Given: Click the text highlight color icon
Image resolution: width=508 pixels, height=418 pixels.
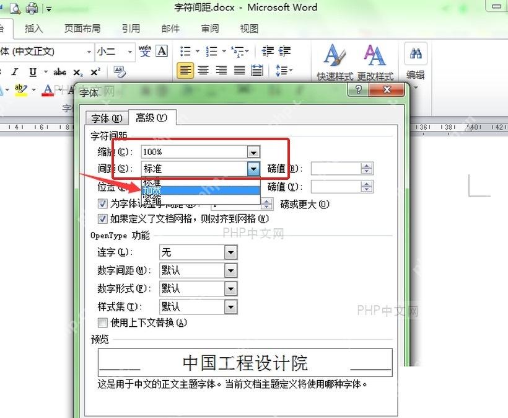Looking at the screenshot, I should (x=21, y=89).
